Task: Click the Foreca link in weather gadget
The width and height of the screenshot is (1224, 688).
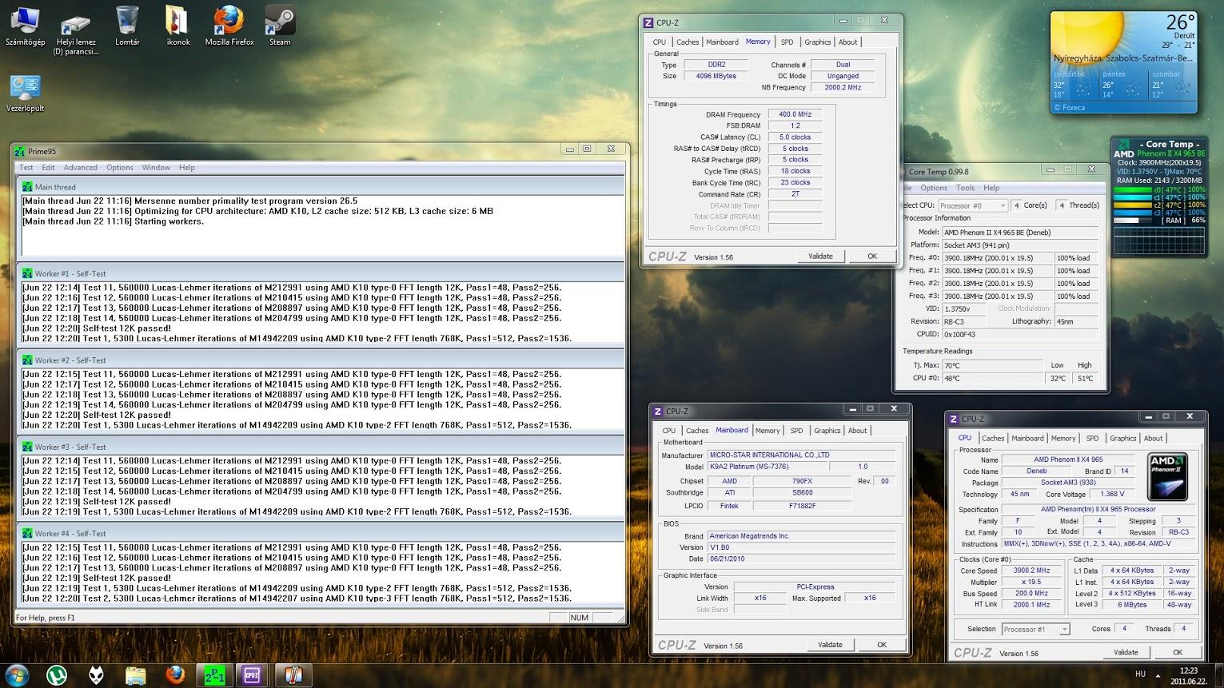Action: [x=1069, y=108]
